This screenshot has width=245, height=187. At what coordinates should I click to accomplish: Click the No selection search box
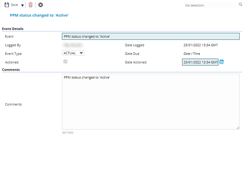click(210, 5)
